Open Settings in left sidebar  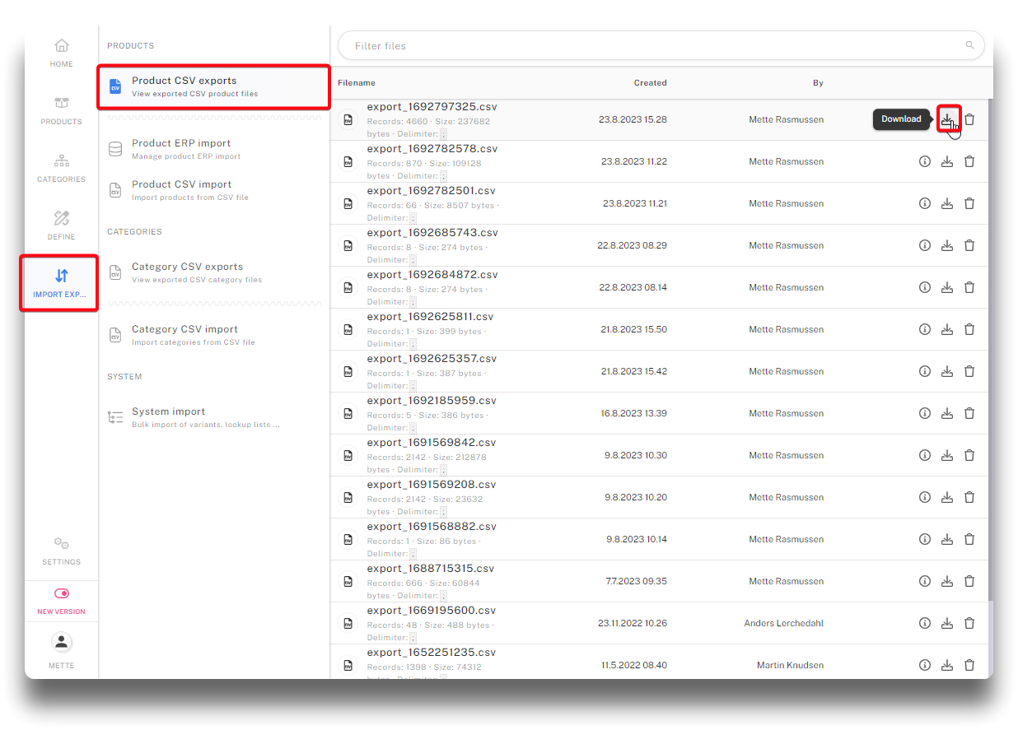click(x=62, y=551)
